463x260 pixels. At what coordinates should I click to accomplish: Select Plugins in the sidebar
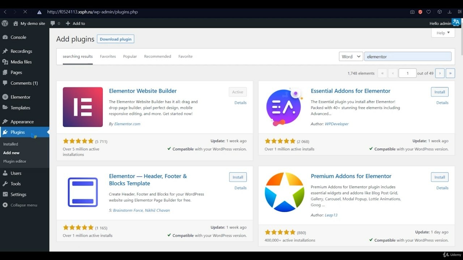[25, 132]
